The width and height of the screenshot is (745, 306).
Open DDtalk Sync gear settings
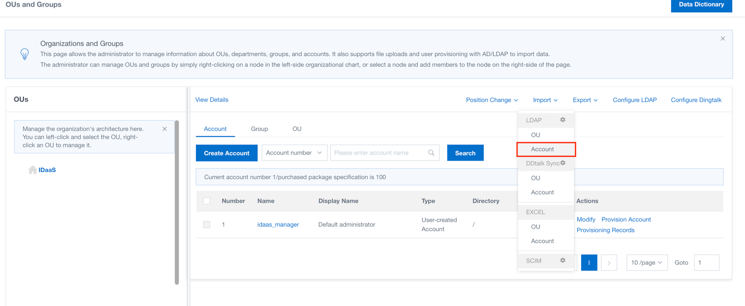[x=563, y=163]
